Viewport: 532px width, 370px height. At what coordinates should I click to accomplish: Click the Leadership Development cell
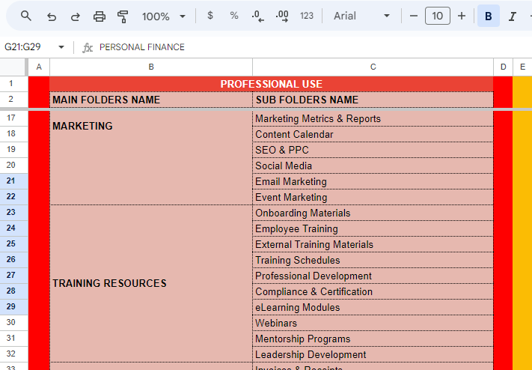373,354
